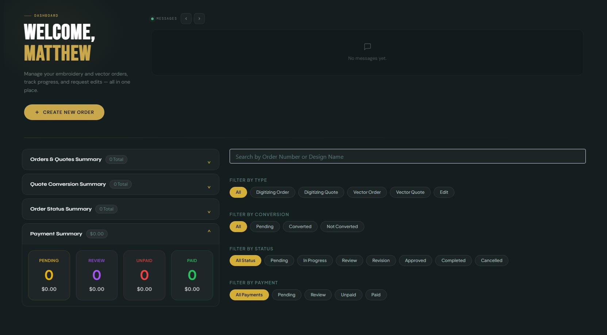This screenshot has height=335, width=607.
Task: Select the Vector Quote type filter
Action: click(x=410, y=192)
